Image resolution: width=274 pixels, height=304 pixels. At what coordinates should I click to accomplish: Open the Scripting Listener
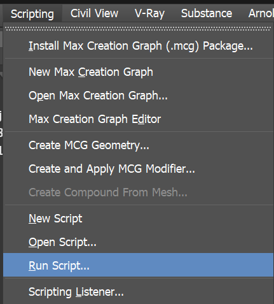139,292
